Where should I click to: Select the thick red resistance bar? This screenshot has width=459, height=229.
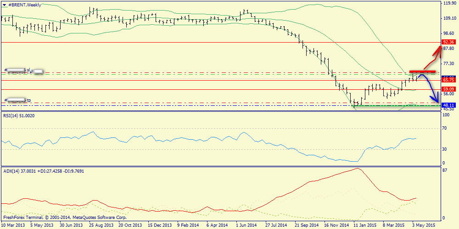coord(422,71)
